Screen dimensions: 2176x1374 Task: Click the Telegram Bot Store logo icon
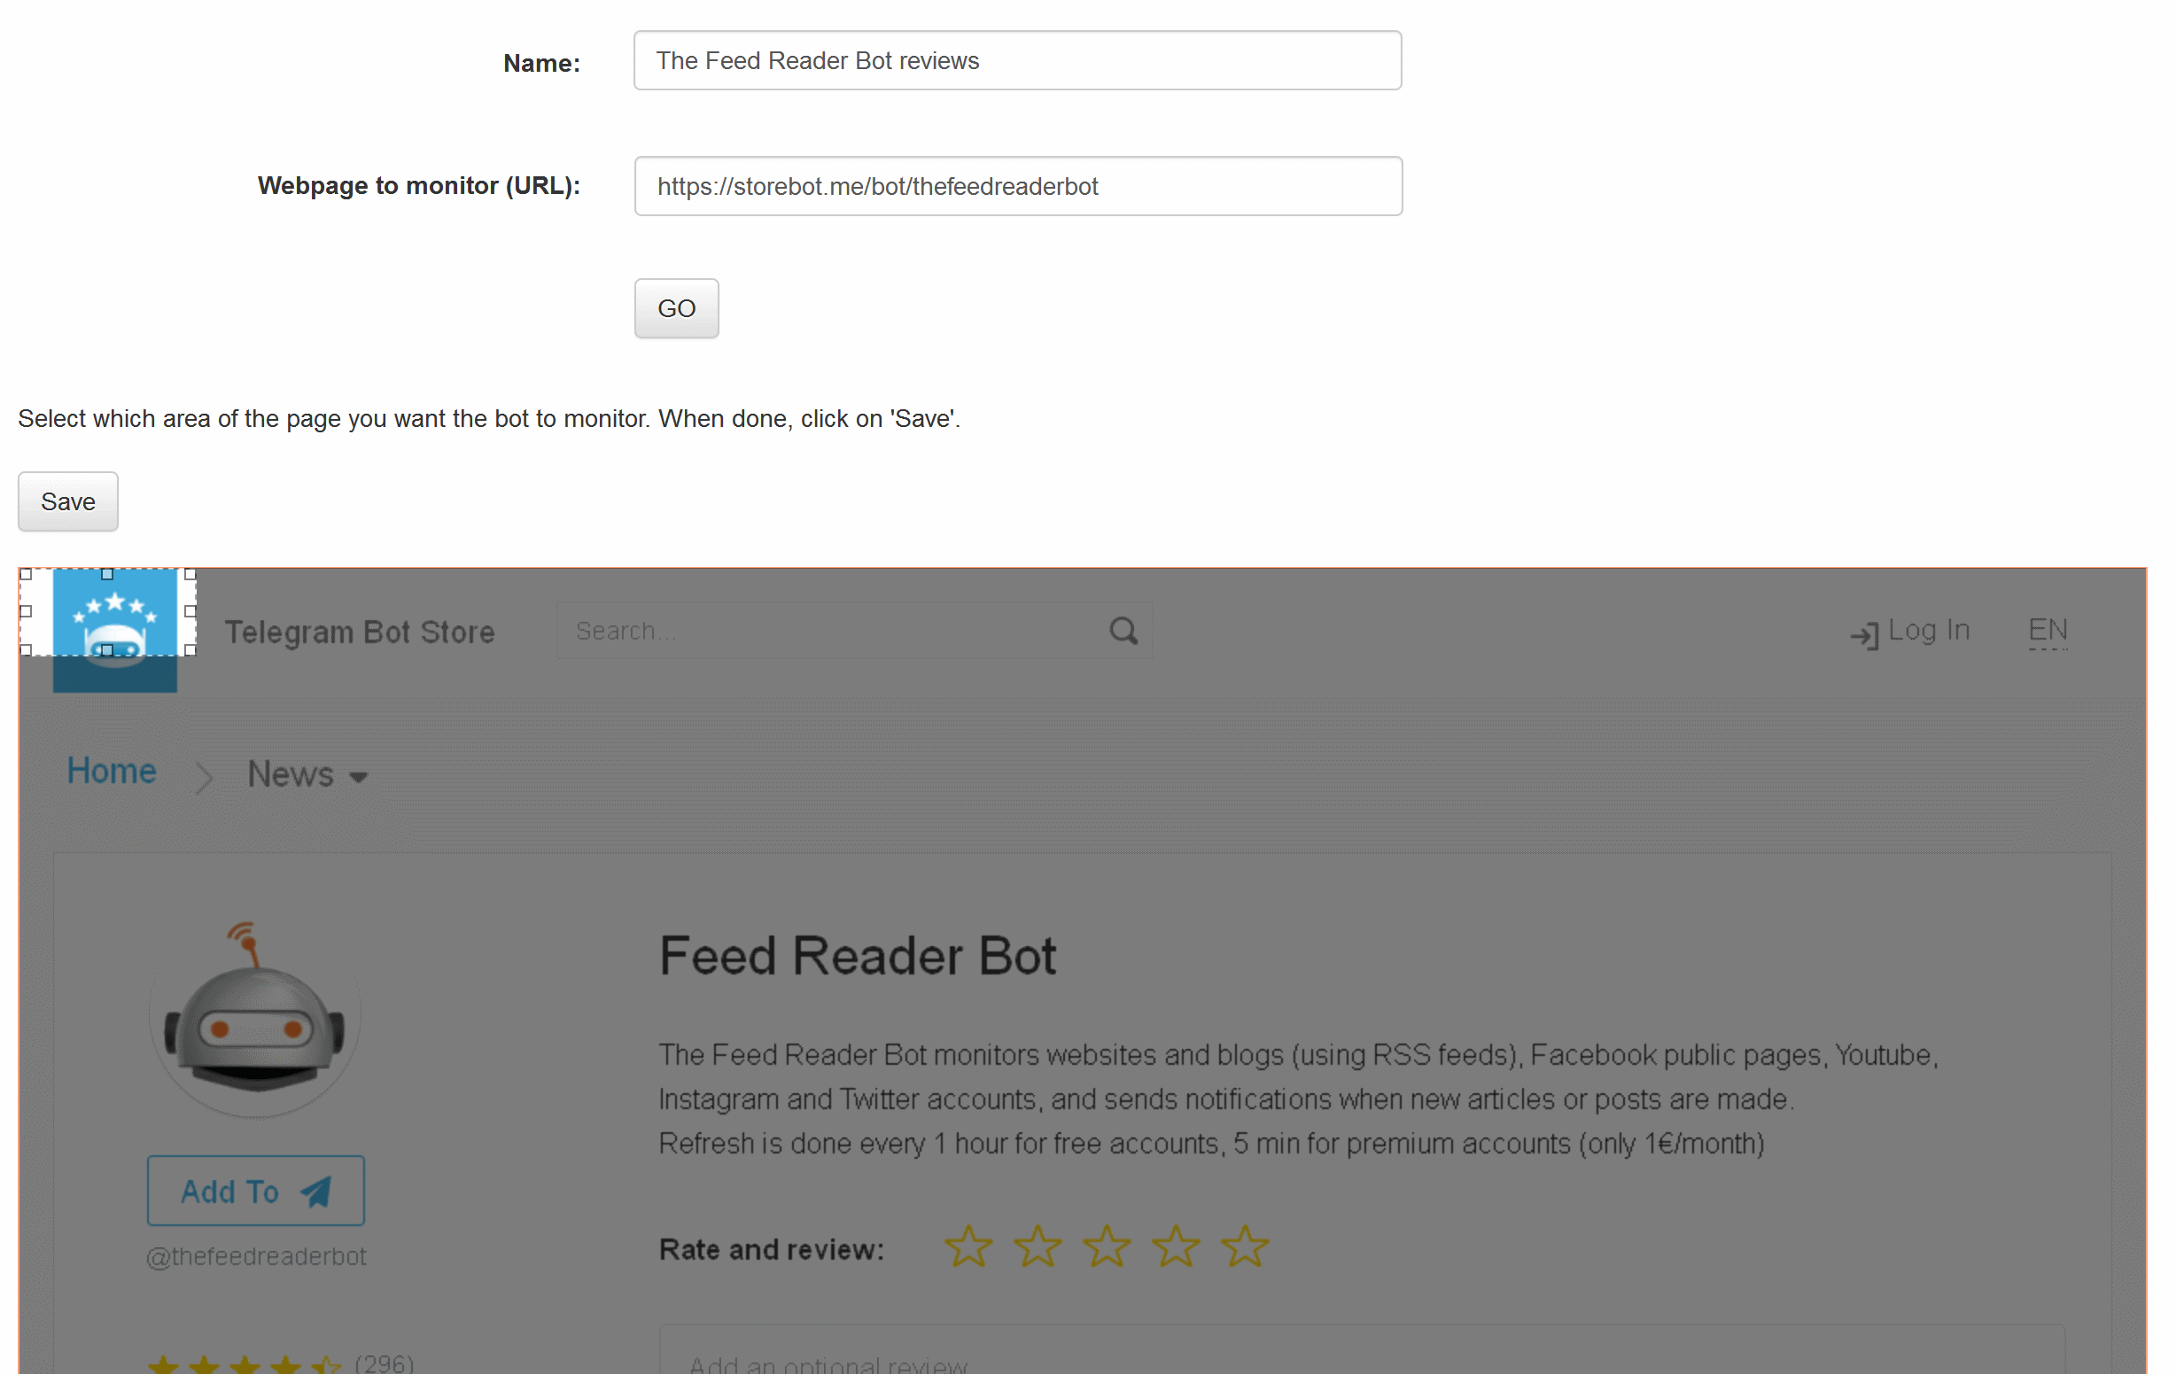coord(115,630)
